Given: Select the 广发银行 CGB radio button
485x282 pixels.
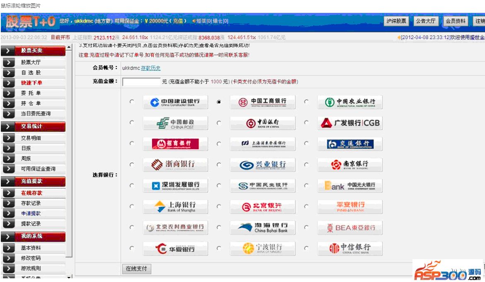Looking at the screenshot, I should 306,123.
